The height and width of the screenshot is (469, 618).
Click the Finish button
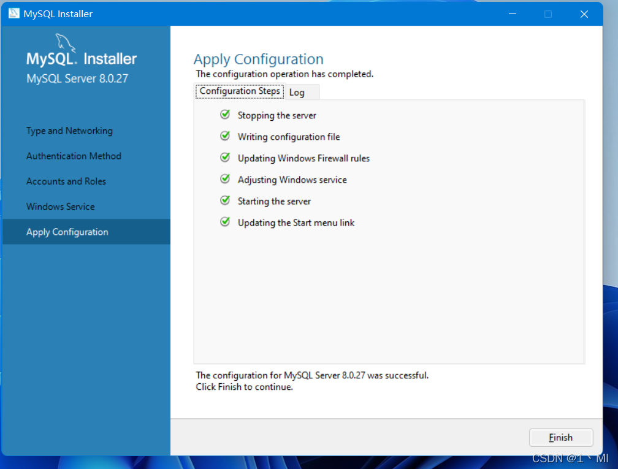click(560, 438)
